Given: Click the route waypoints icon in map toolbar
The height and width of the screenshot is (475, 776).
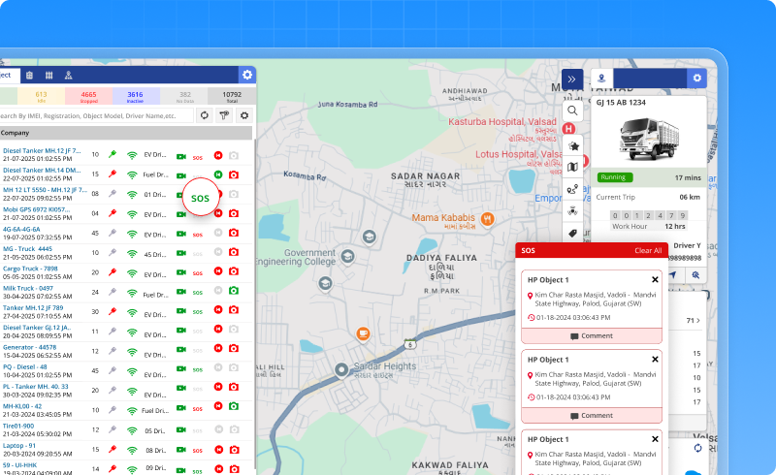Looking at the screenshot, I should (x=572, y=188).
